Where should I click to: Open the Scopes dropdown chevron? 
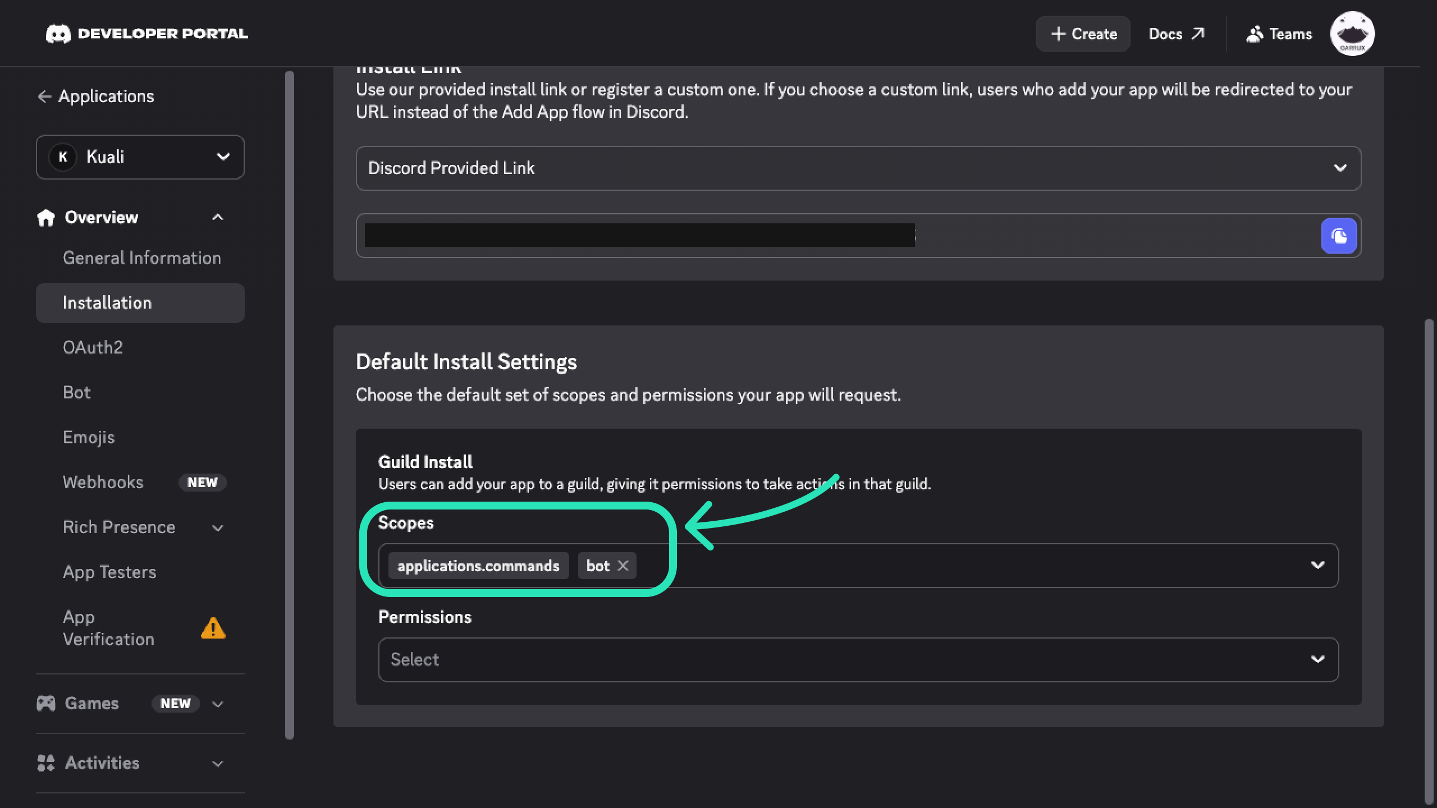1317,565
